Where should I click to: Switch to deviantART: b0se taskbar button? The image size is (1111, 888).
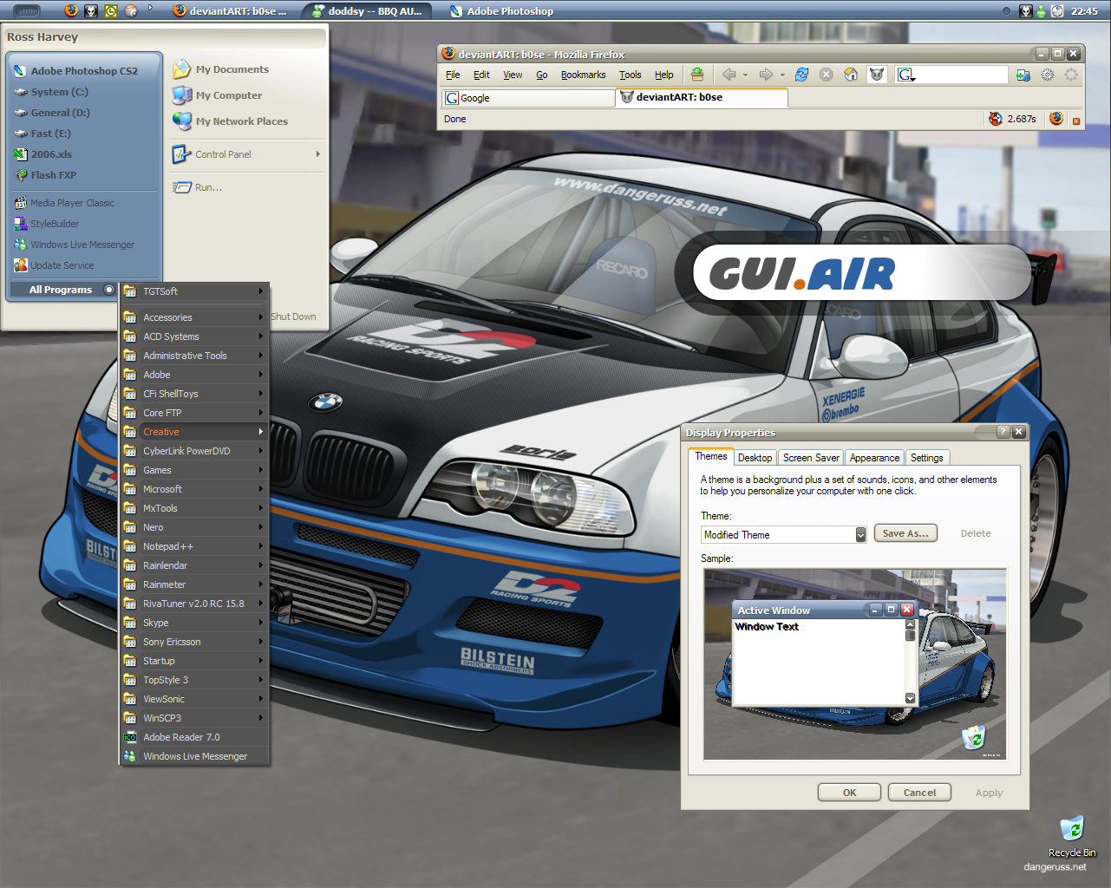(x=229, y=11)
